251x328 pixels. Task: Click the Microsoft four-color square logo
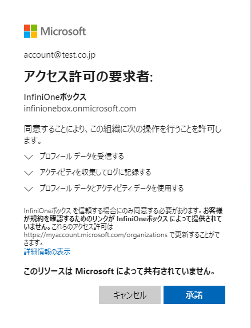30,31
